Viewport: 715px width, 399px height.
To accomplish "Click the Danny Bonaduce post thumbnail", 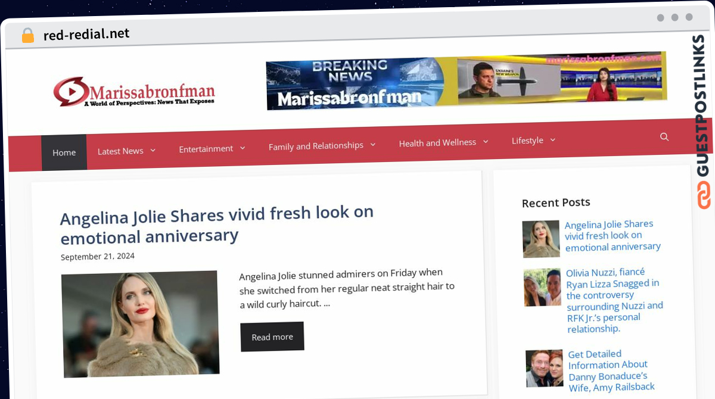I will click(545, 368).
